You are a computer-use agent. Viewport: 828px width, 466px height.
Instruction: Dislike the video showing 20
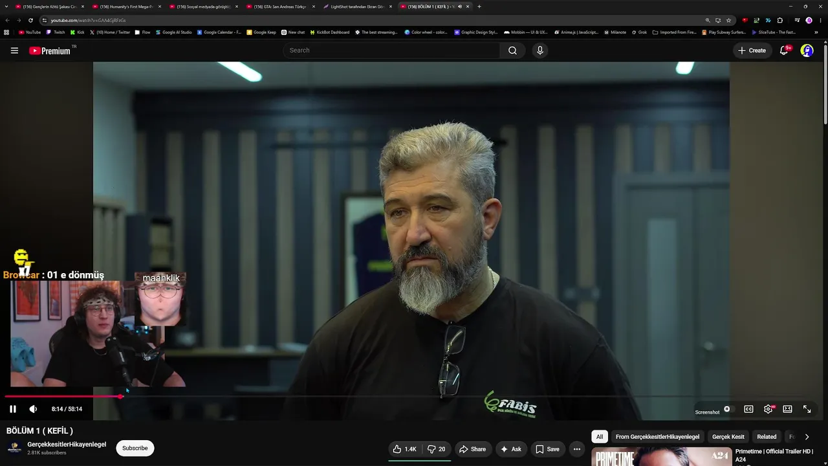click(x=437, y=449)
